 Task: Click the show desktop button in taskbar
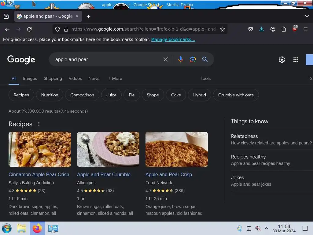pyautogui.click(x=305, y=228)
